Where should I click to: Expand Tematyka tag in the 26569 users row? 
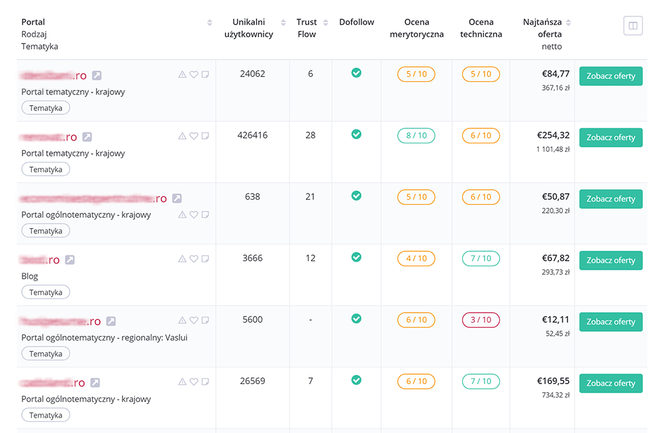click(46, 415)
